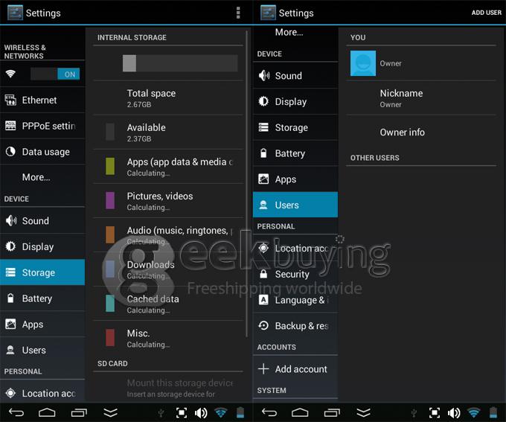Click the ADD USER button
506x422 pixels.
tap(486, 13)
